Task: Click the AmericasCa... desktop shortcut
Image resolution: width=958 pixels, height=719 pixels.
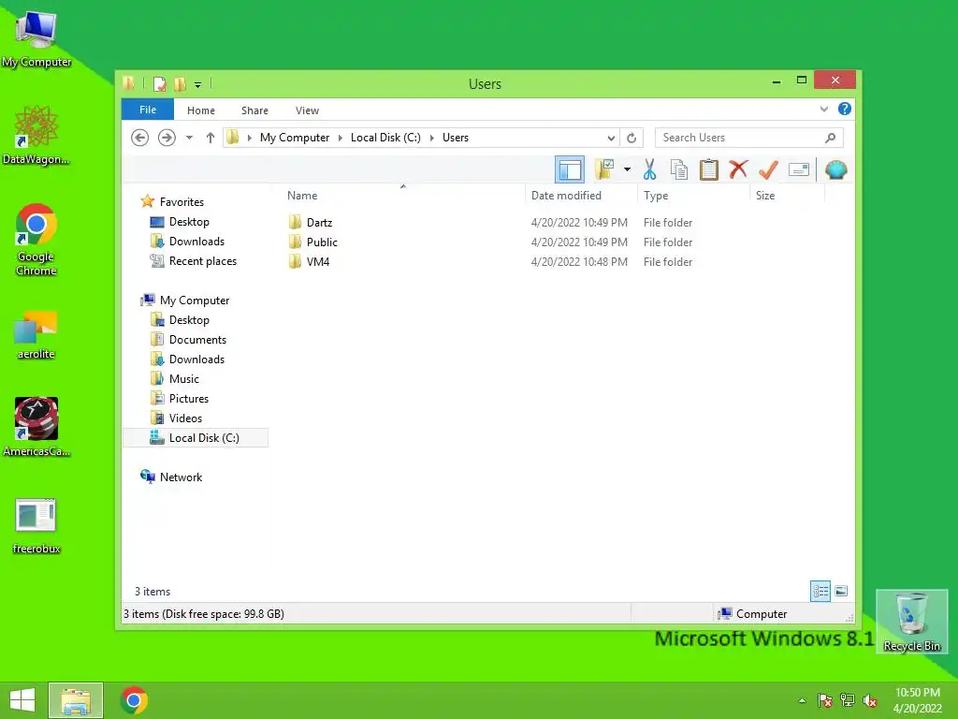Action: 36,427
